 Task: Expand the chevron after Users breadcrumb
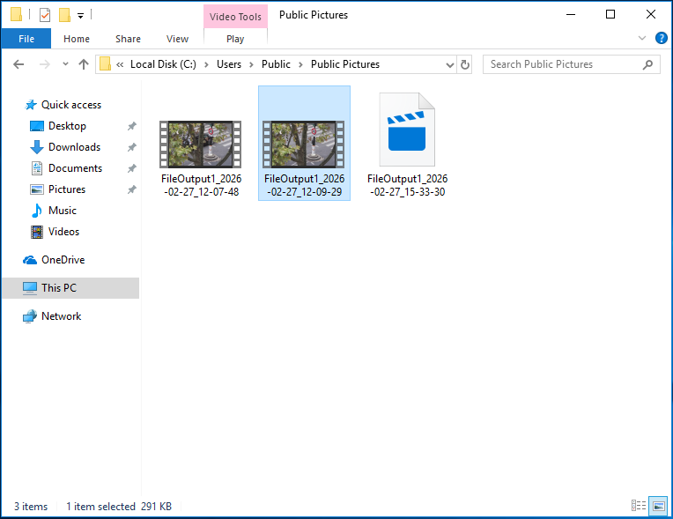click(x=252, y=64)
